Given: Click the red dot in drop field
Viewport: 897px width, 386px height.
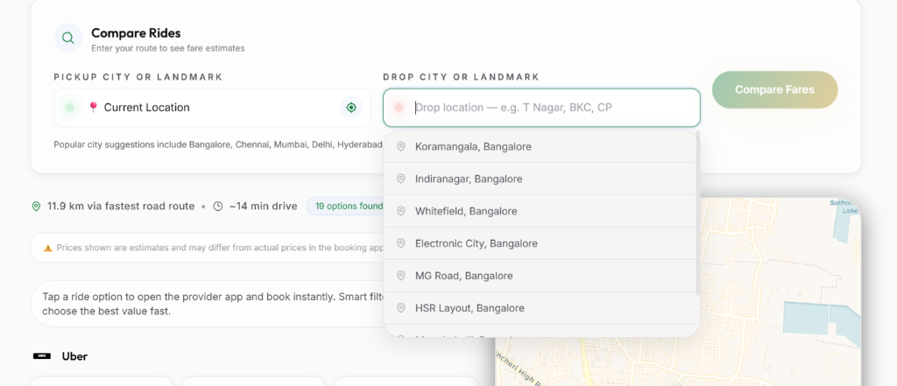Looking at the screenshot, I should pyautogui.click(x=399, y=108).
